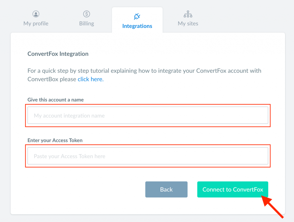Select the Integrations tab label
The width and height of the screenshot is (294, 222).
tap(137, 26)
